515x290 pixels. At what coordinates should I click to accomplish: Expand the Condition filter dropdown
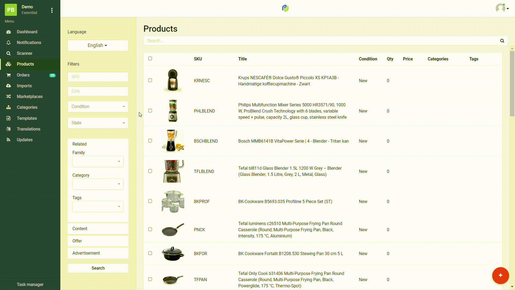[x=98, y=107]
